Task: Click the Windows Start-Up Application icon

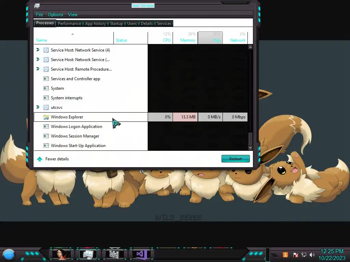Action: (x=46, y=145)
